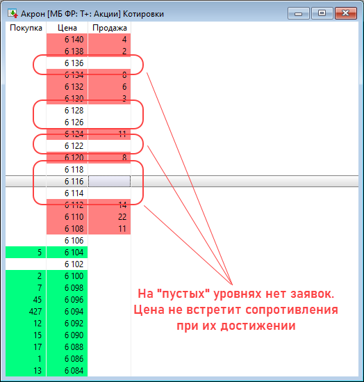This screenshot has width=364, height=382.
Task: Click the 6 140 price row
Action: point(67,40)
